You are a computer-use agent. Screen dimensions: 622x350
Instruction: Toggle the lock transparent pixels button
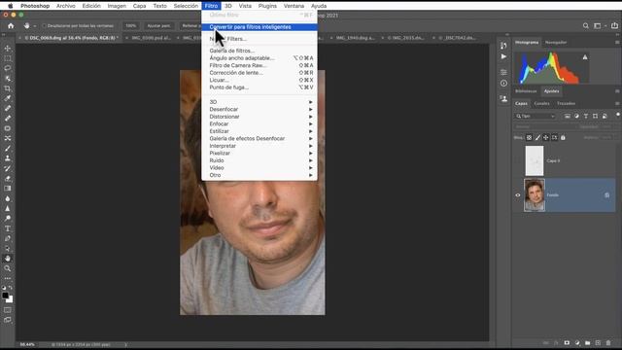coord(529,138)
